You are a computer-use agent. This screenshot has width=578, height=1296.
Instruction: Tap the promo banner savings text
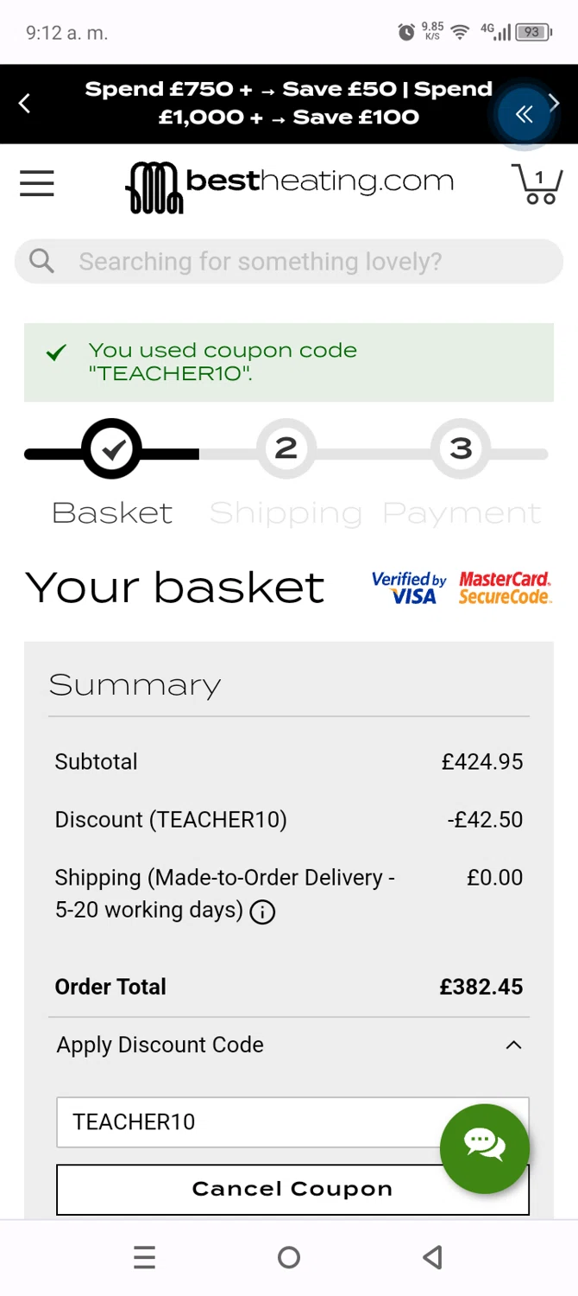(288, 104)
